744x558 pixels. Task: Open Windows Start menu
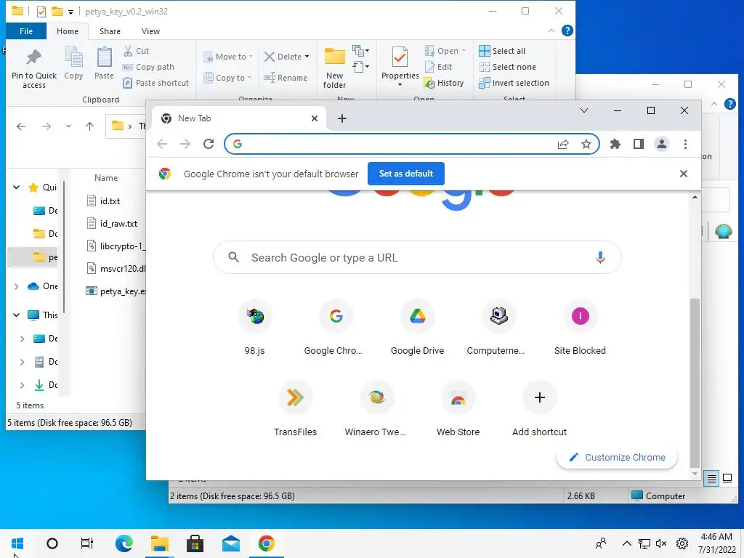(x=17, y=543)
